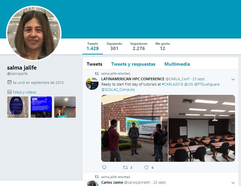View the Me gusta 12 list

[x=162, y=46]
